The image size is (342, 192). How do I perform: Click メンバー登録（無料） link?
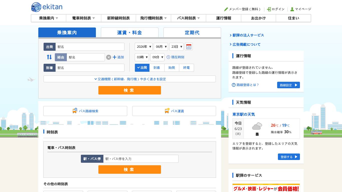pyautogui.click(x=245, y=9)
